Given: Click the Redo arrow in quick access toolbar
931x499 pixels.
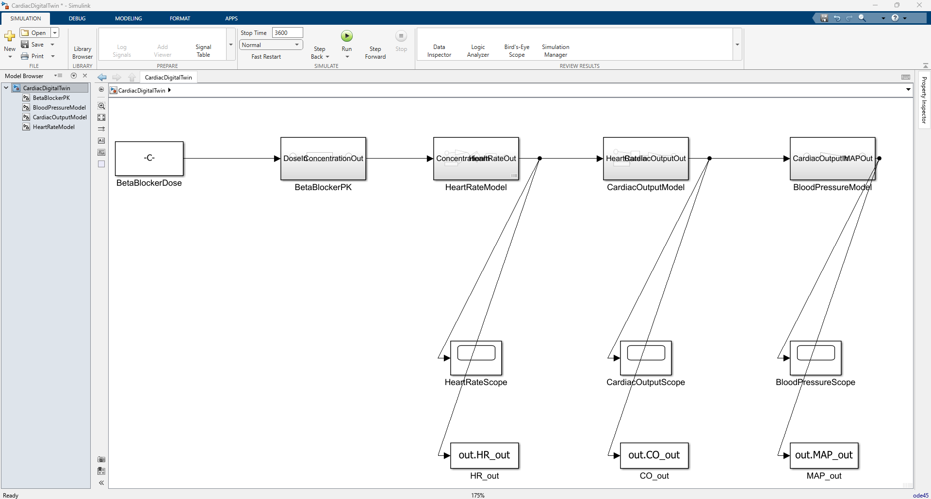Looking at the screenshot, I should tap(849, 18).
